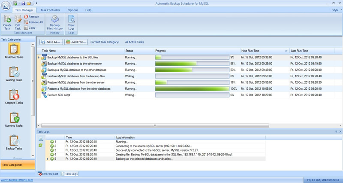Click the Load From... button
The width and height of the screenshot is (343, 183).
pos(76,42)
